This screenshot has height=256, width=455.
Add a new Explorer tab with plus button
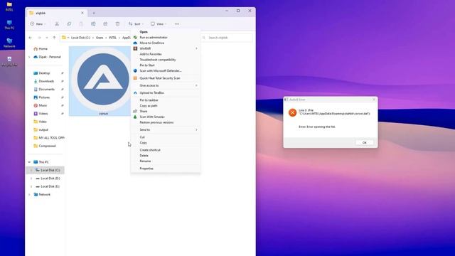(x=93, y=13)
